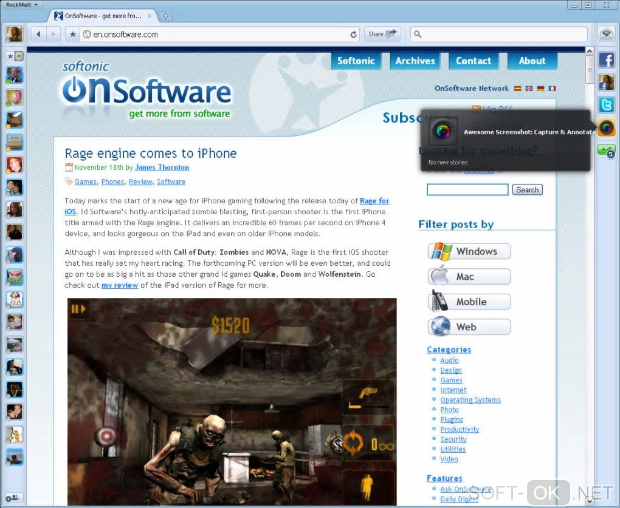The image size is (620, 508).
Task: Open the Internet category
Action: point(453,390)
